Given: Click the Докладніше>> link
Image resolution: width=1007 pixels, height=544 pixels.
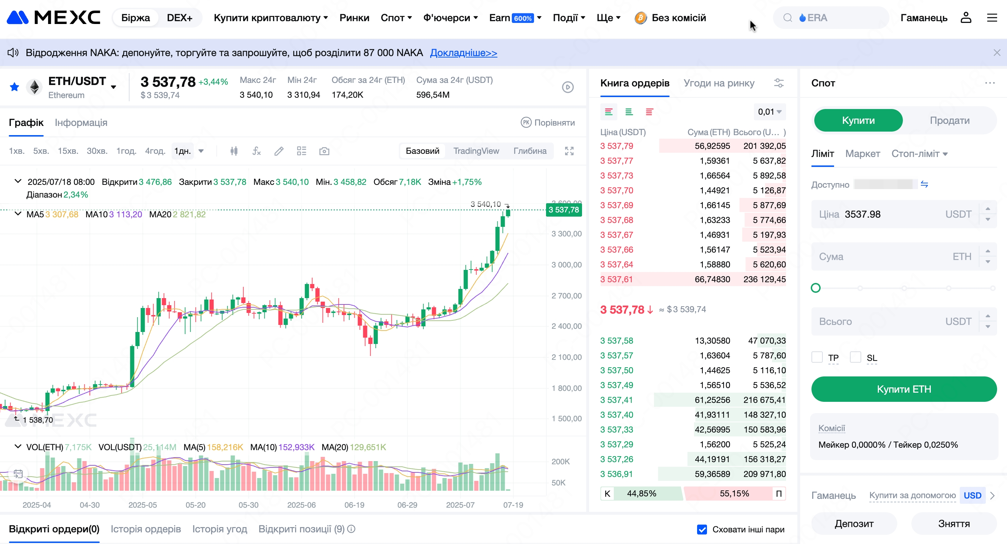Looking at the screenshot, I should pos(463,52).
